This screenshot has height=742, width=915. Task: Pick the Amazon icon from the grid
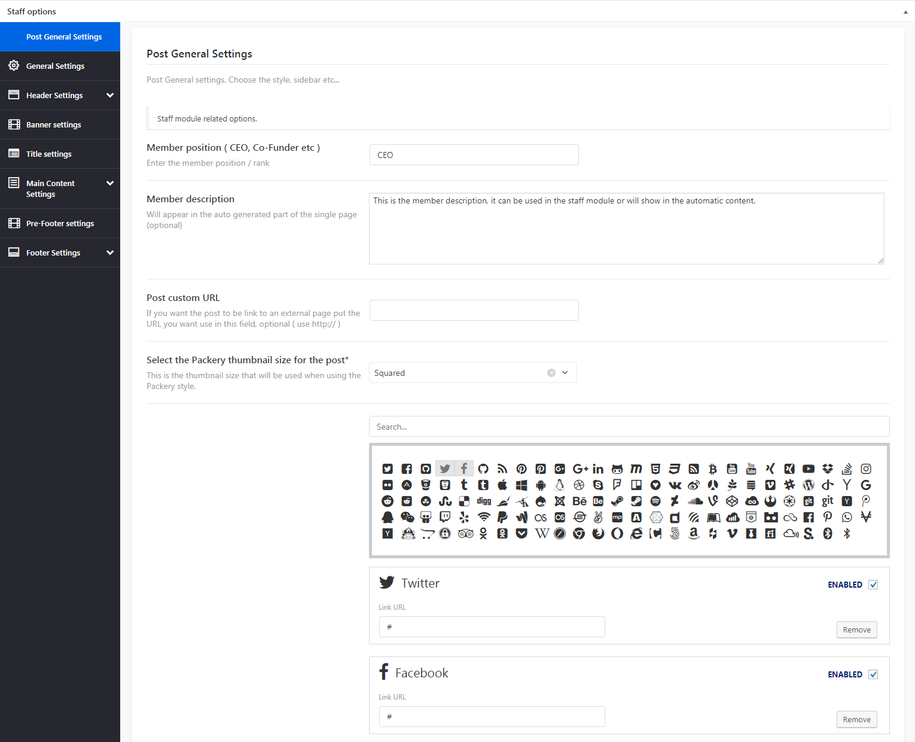pyautogui.click(x=694, y=534)
